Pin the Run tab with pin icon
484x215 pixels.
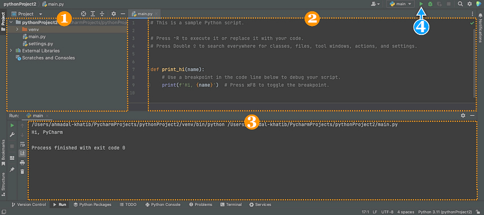12,170
